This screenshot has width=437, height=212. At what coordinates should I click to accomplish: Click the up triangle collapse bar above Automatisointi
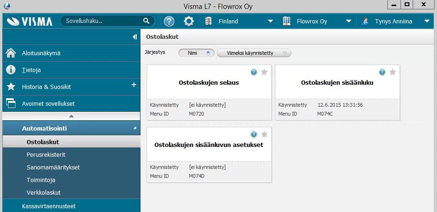[x=71, y=116]
